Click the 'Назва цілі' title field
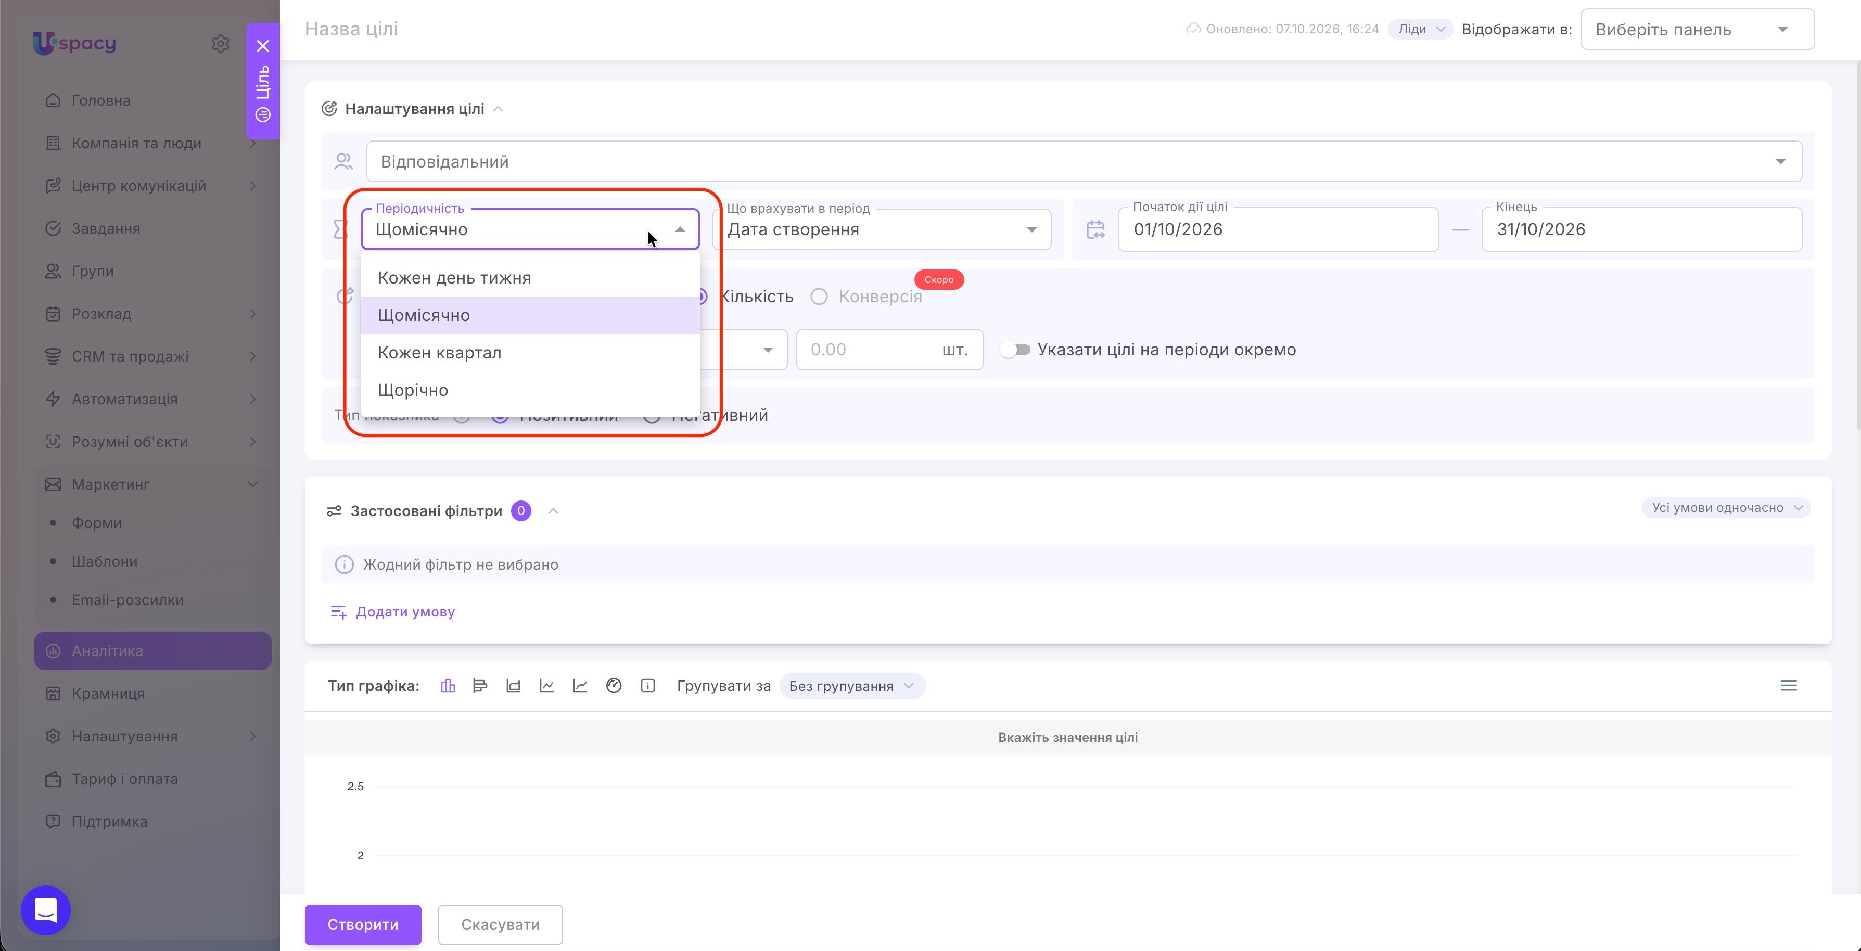The image size is (1861, 951). point(351,29)
